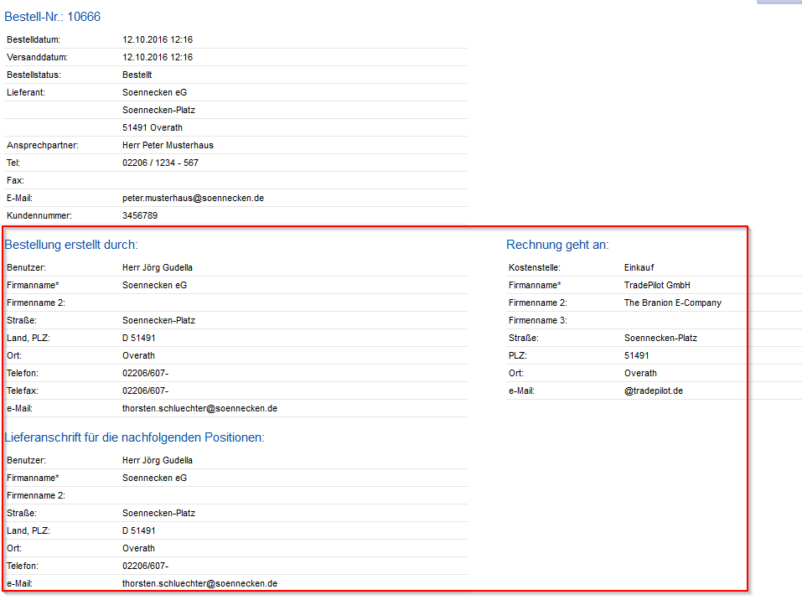802x600 pixels.
Task: Click the Telefax value '02206/607-'
Action: point(145,391)
